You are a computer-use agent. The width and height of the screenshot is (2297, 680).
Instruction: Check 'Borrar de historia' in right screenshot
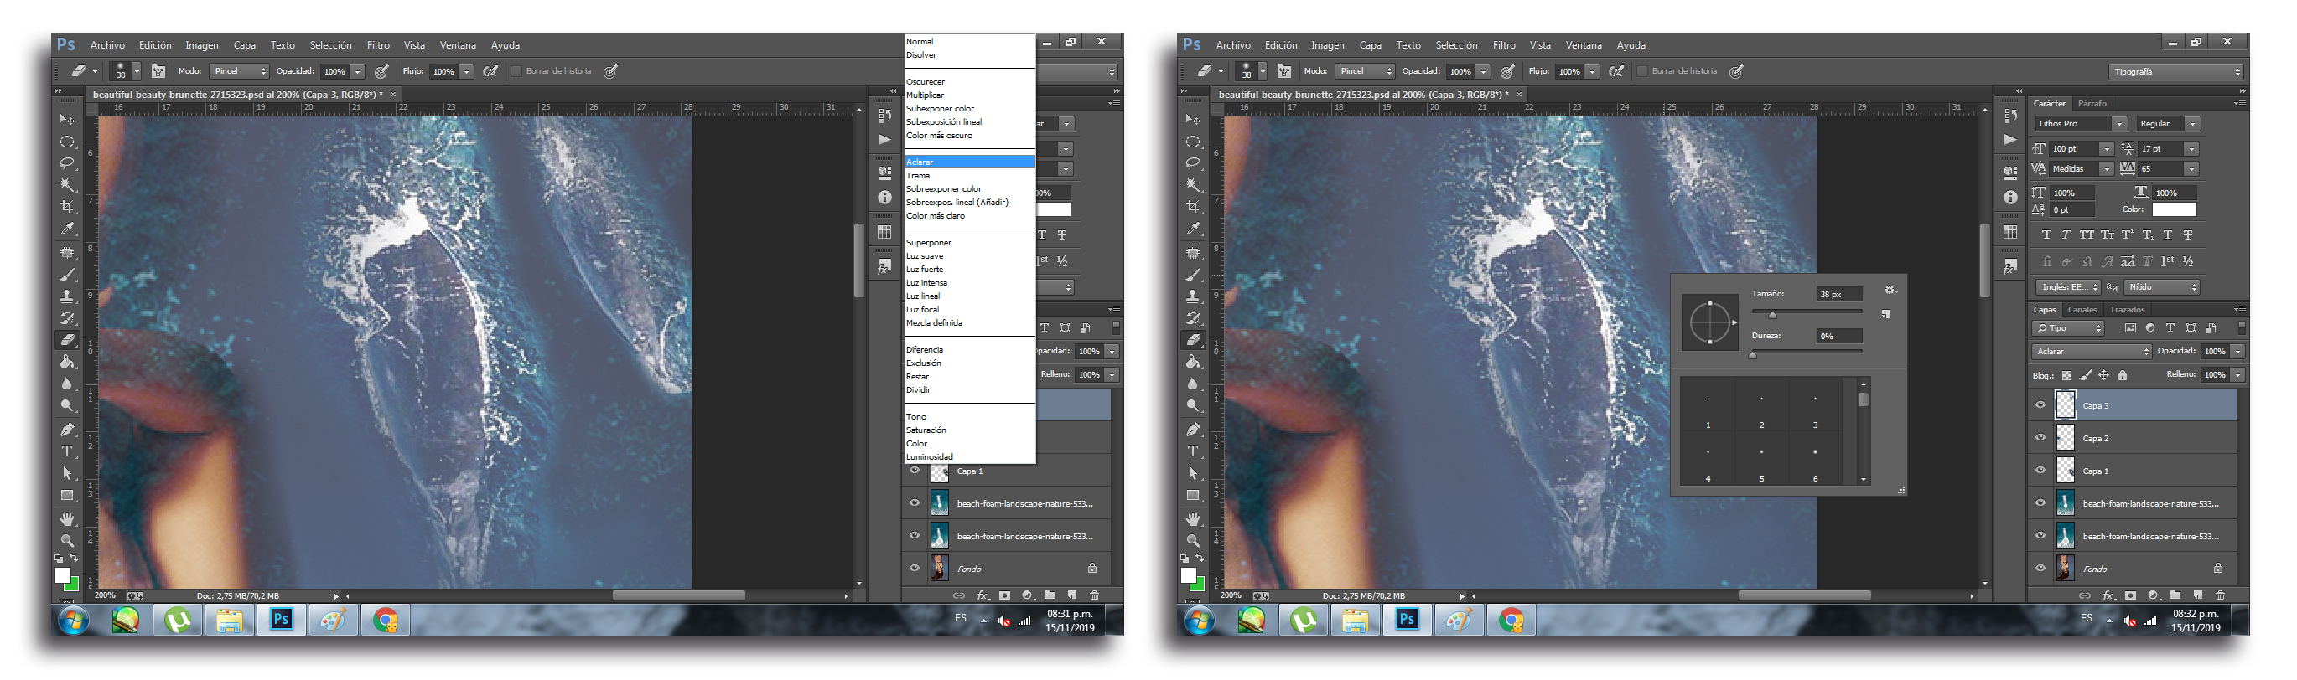1641,71
